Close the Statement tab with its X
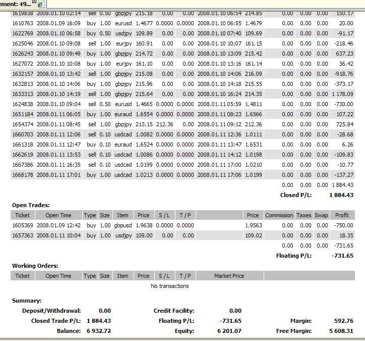 [x=34, y=2]
